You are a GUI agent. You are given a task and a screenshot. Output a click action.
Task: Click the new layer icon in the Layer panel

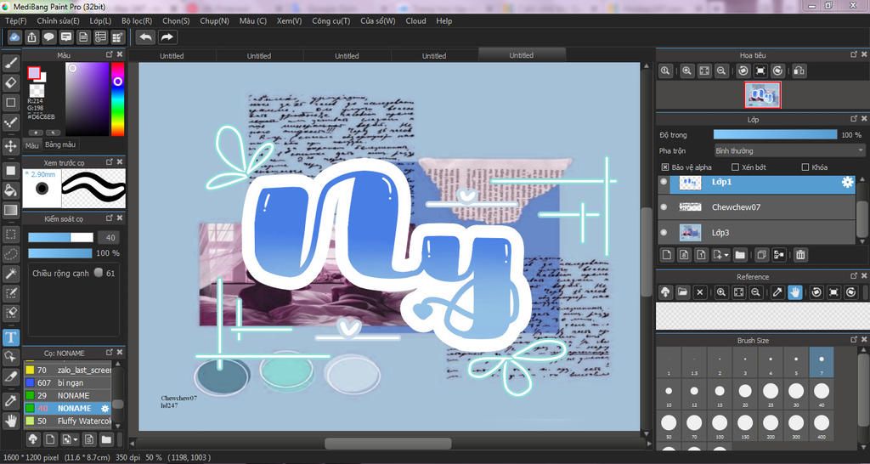pos(667,255)
